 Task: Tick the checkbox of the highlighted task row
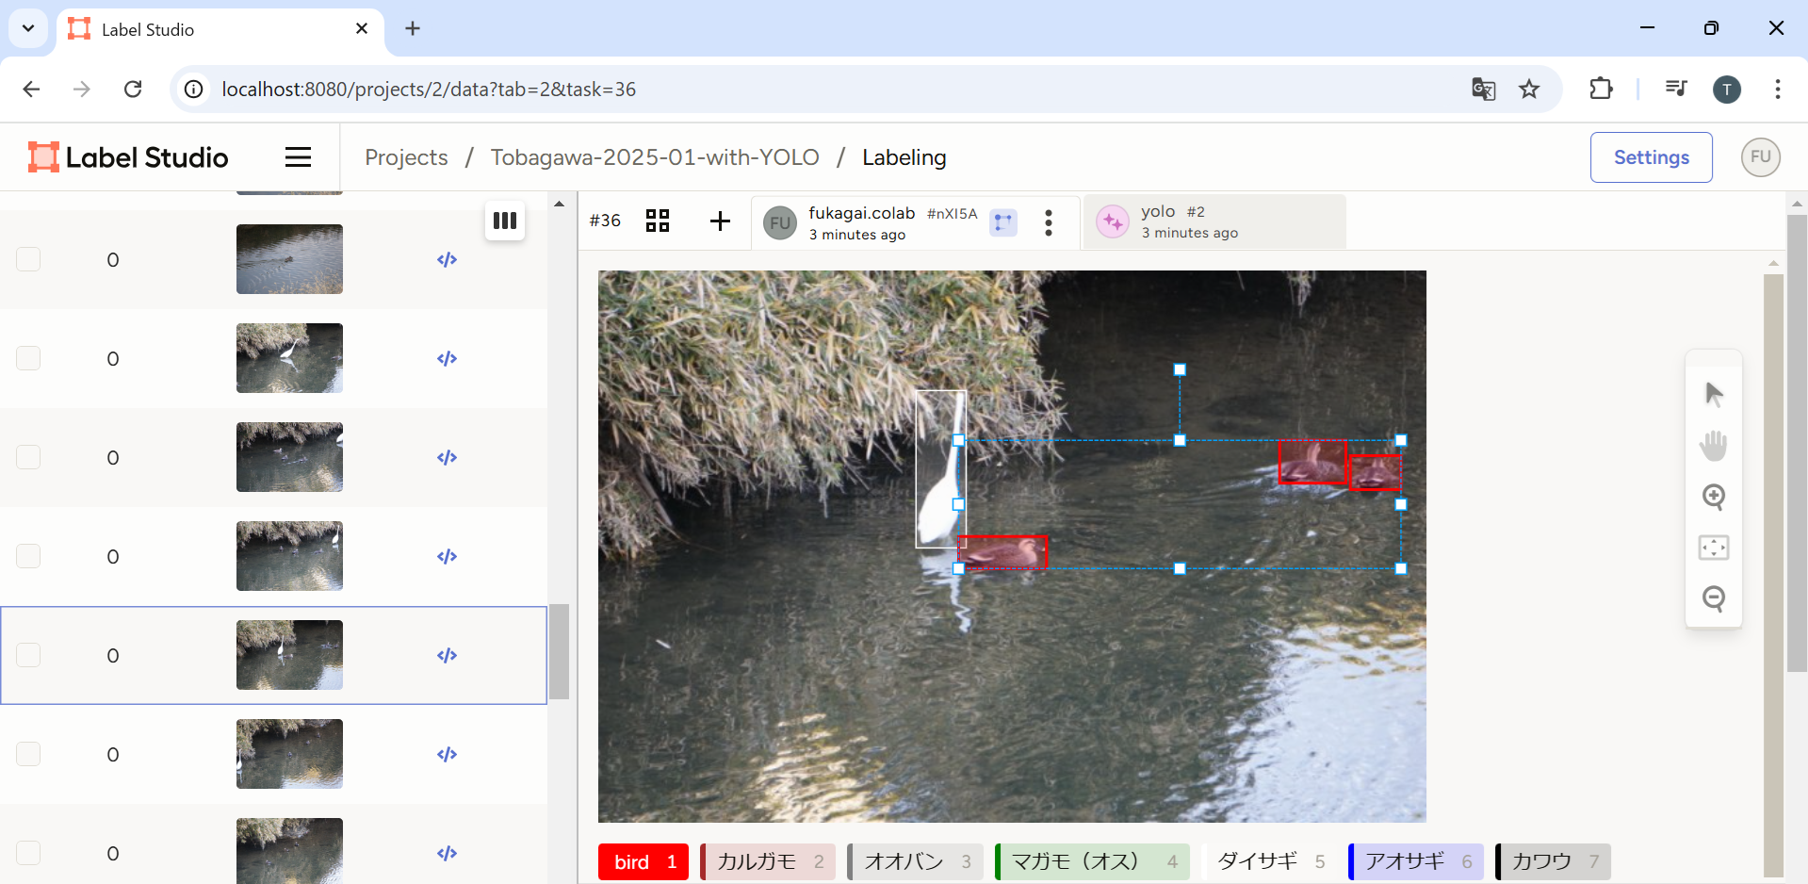(28, 655)
